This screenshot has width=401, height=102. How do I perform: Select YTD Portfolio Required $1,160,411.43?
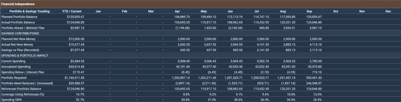(74, 78)
